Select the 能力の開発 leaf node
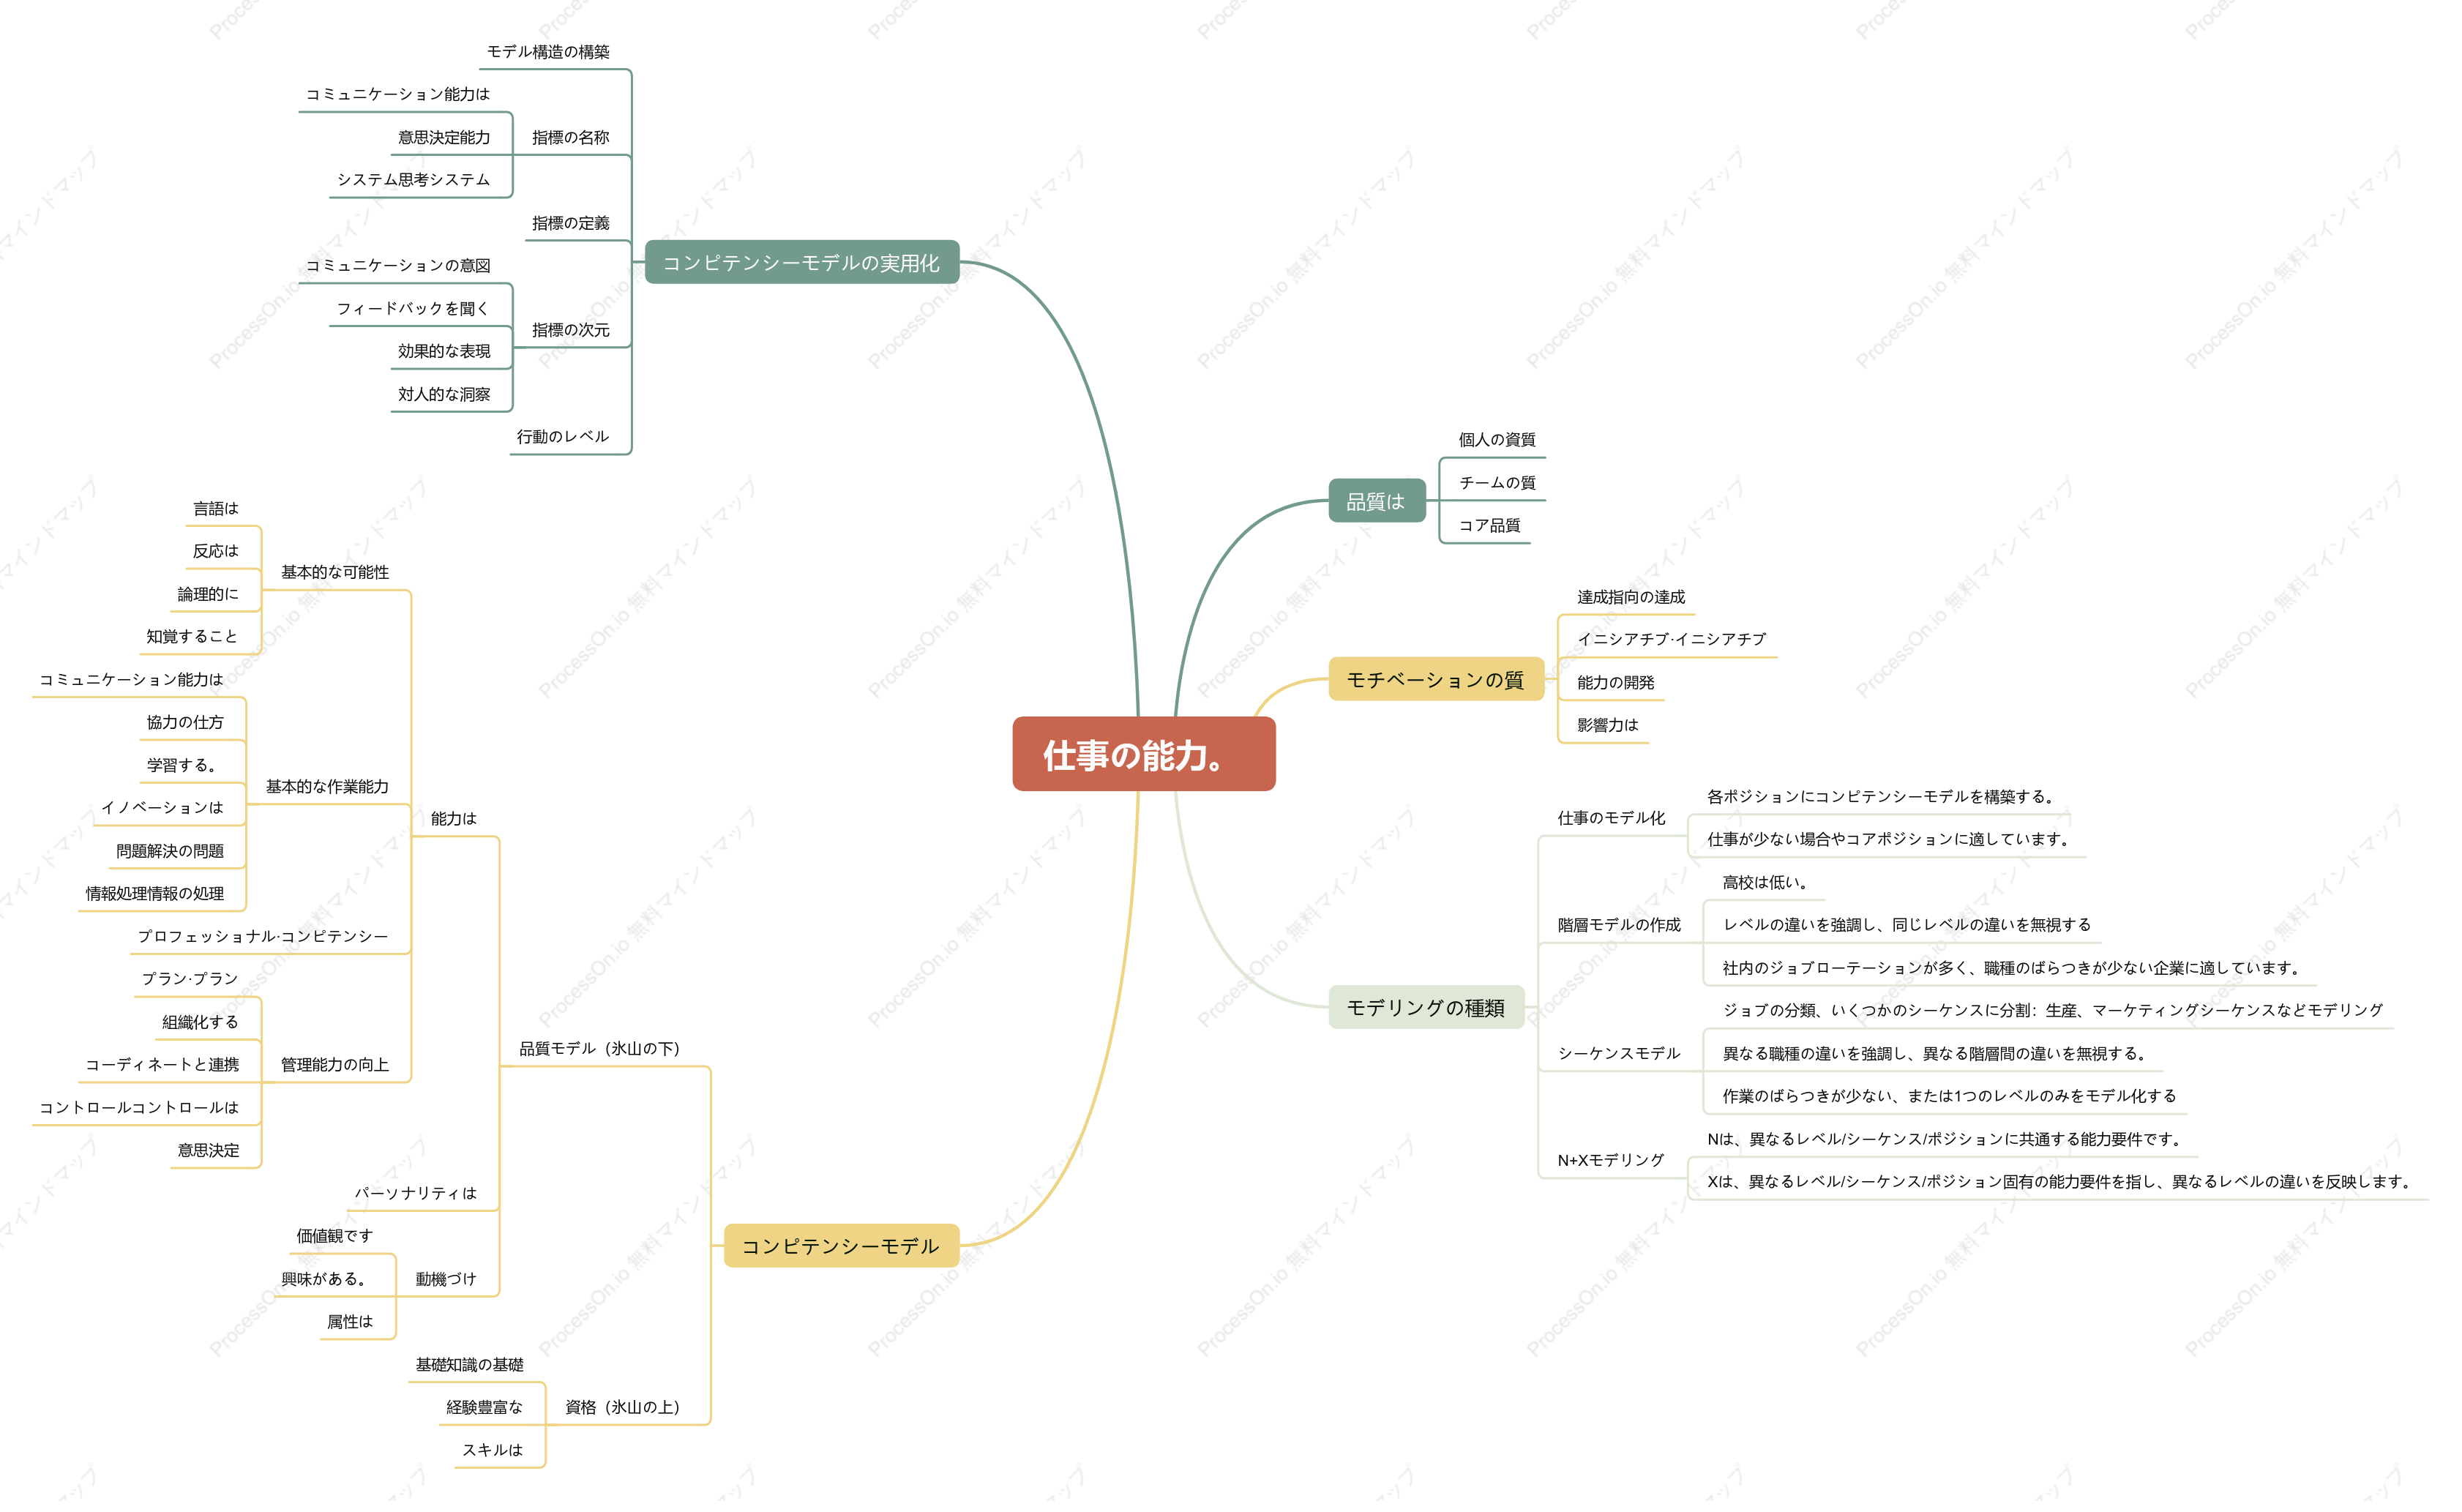This screenshot has width=2462, height=1512. point(1615,682)
